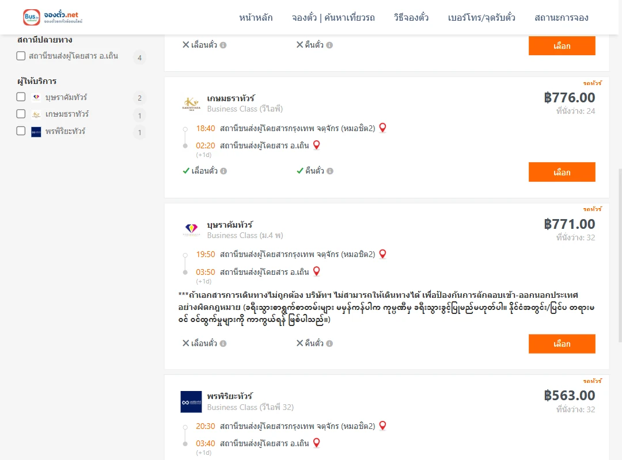The width and height of the screenshot is (622, 460).
Task: Click the เกษมธาราทัวร์ trip card title
Action: 231,98
